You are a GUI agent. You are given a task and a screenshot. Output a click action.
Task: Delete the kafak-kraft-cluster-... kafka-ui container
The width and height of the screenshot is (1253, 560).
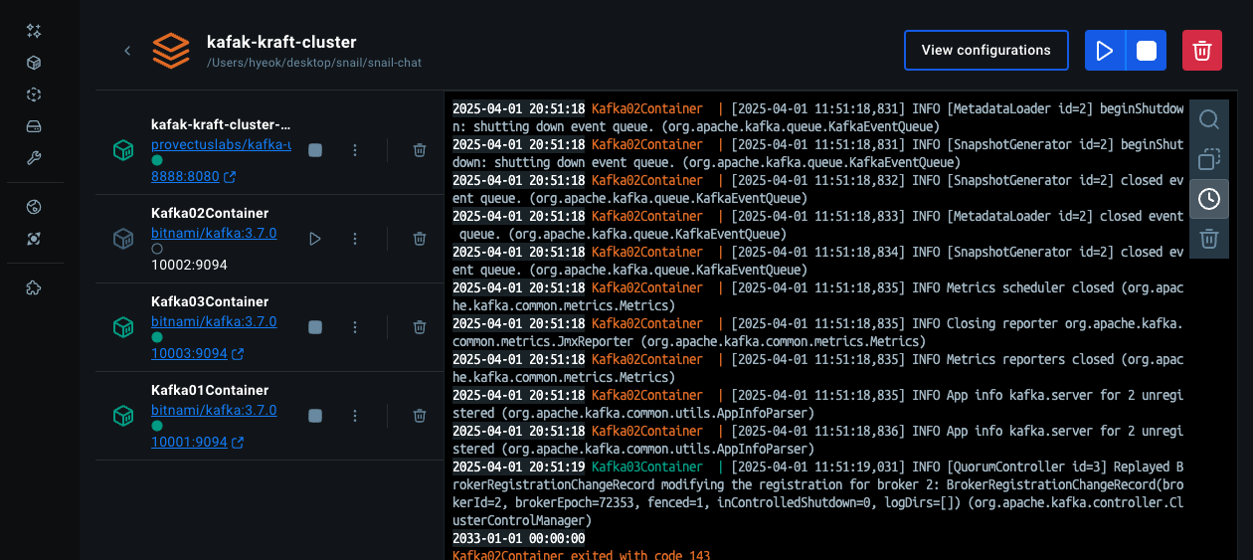point(420,150)
